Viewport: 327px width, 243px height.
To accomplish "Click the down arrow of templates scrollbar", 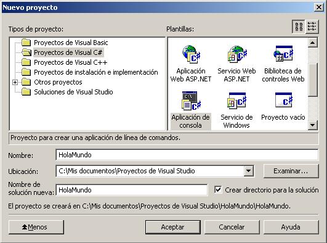I will [x=312, y=125].
